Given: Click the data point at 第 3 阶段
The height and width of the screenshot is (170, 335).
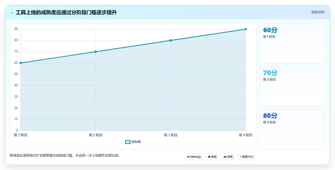Looking at the screenshot, I should click(x=171, y=40).
